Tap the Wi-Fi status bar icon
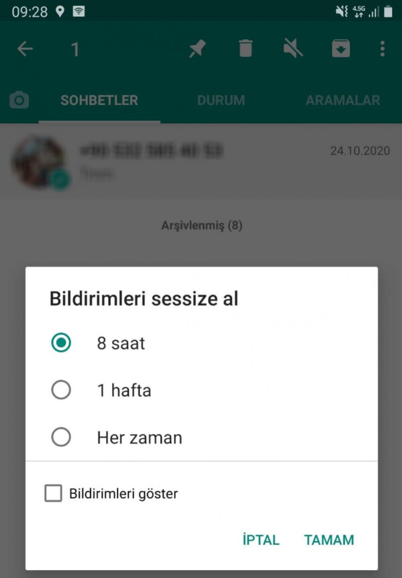 pos(79,12)
